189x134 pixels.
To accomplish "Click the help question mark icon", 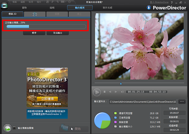I will click(172, 3).
